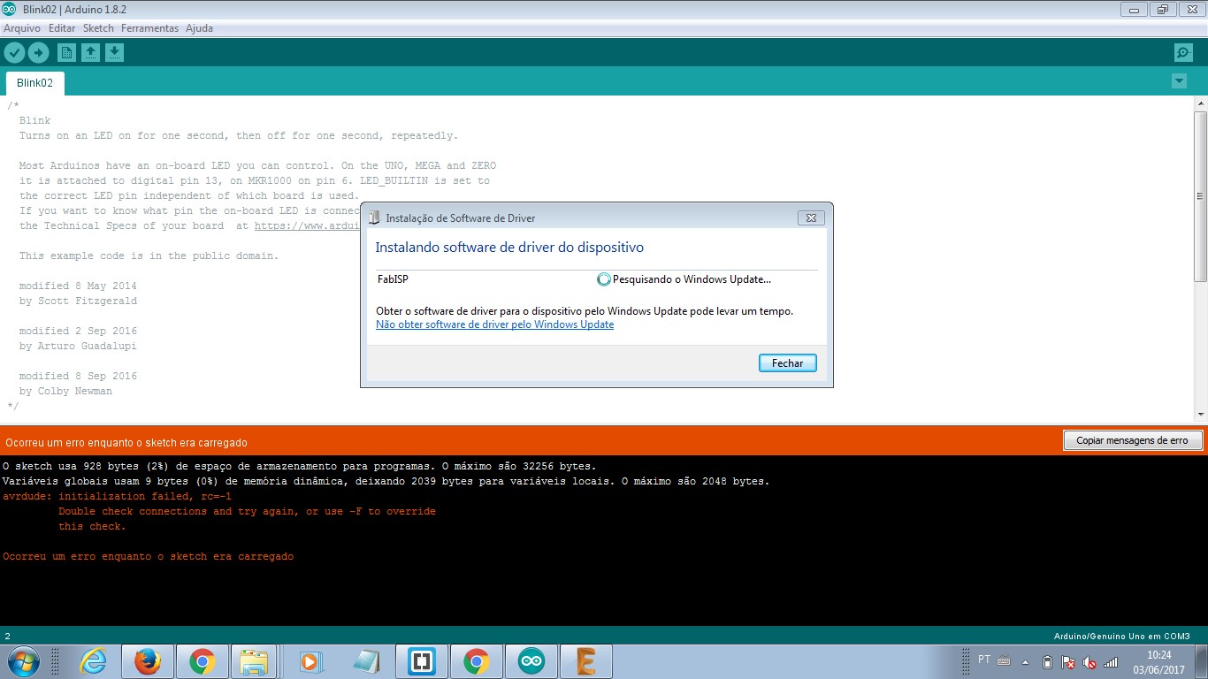Screen dimensions: 1208x679
Task: Open the Arquivo menu
Action: point(22,28)
